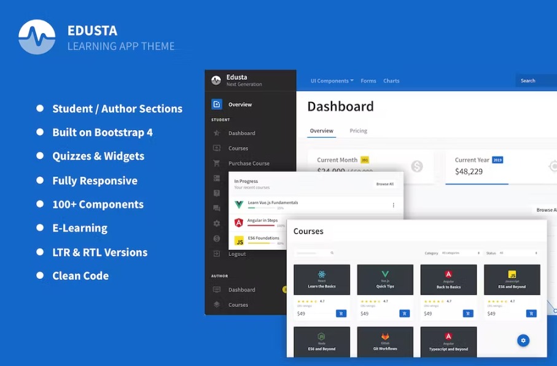Click the dollar coin icon in sidebar
557x366 pixels.
[217, 238]
